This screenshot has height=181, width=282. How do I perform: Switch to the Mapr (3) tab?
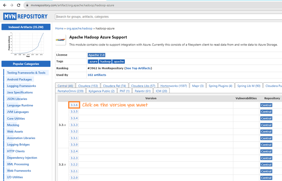[198, 86]
